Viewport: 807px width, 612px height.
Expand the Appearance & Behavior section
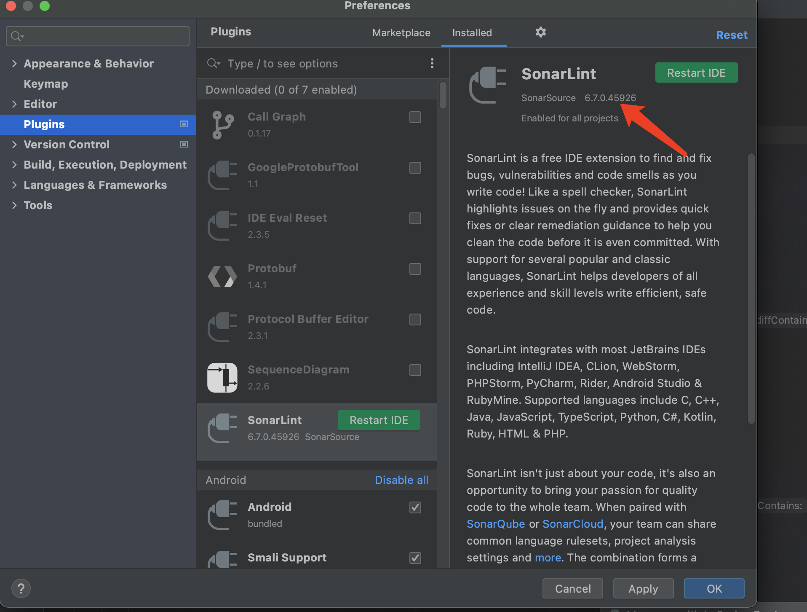(x=14, y=63)
